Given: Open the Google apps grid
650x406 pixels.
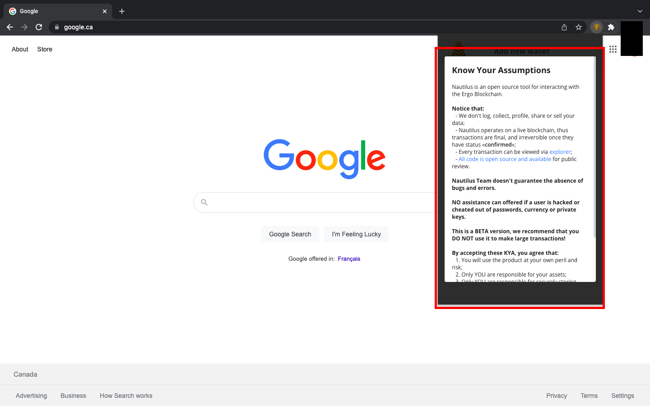Looking at the screenshot, I should (x=613, y=49).
